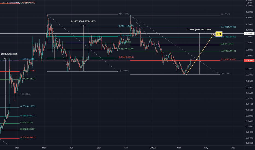Click the 0.0350 price axis value

[x=250, y=143]
